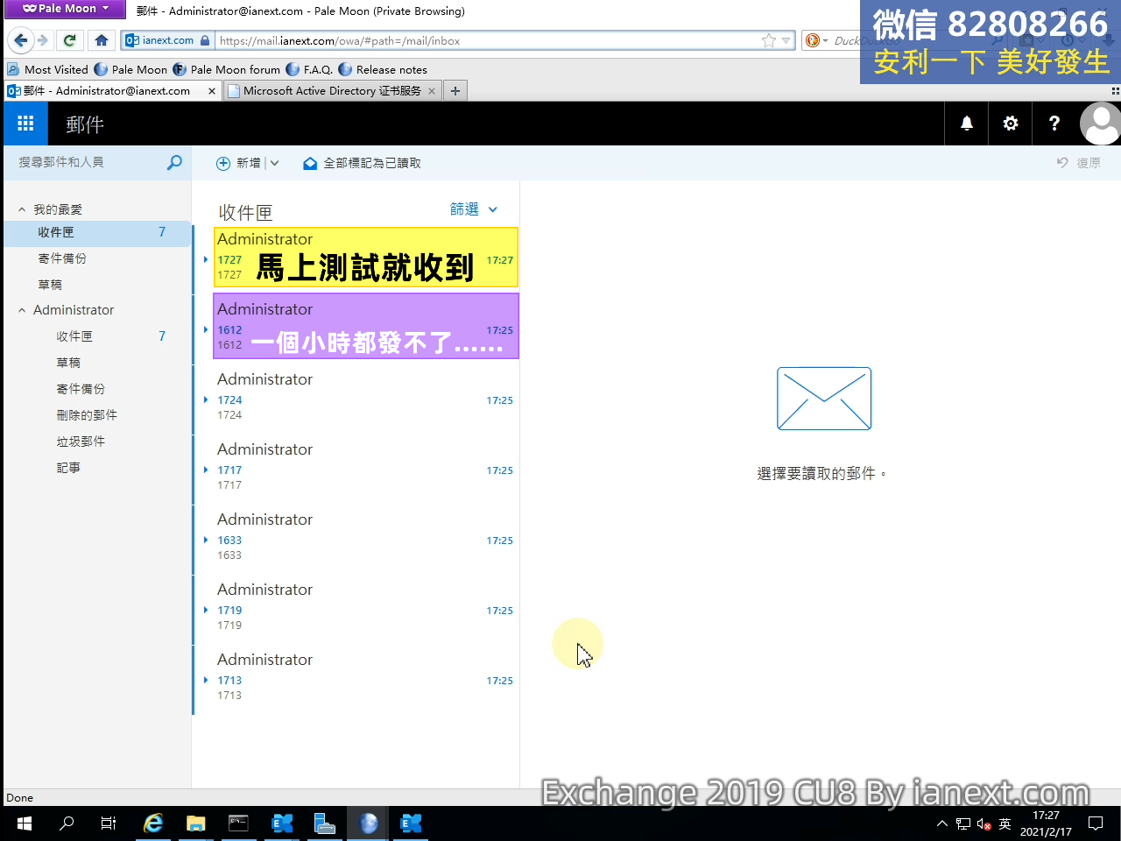This screenshot has width=1121, height=841.
Task: Close the Active Directory tab
Action: click(432, 90)
